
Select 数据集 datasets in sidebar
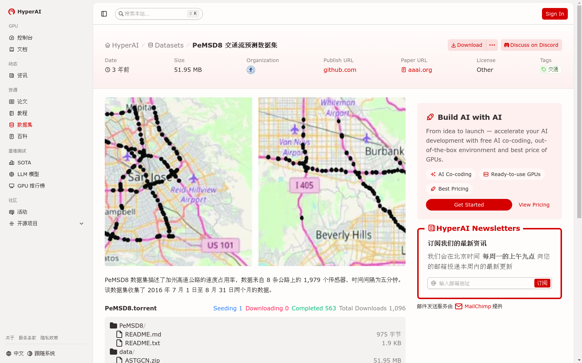pyautogui.click(x=47, y=125)
